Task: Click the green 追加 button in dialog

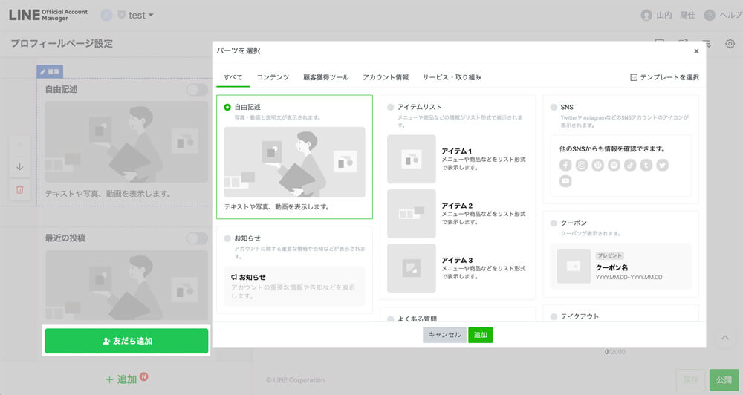Action: (480, 335)
